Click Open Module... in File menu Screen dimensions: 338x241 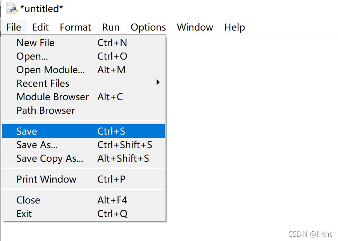point(50,70)
